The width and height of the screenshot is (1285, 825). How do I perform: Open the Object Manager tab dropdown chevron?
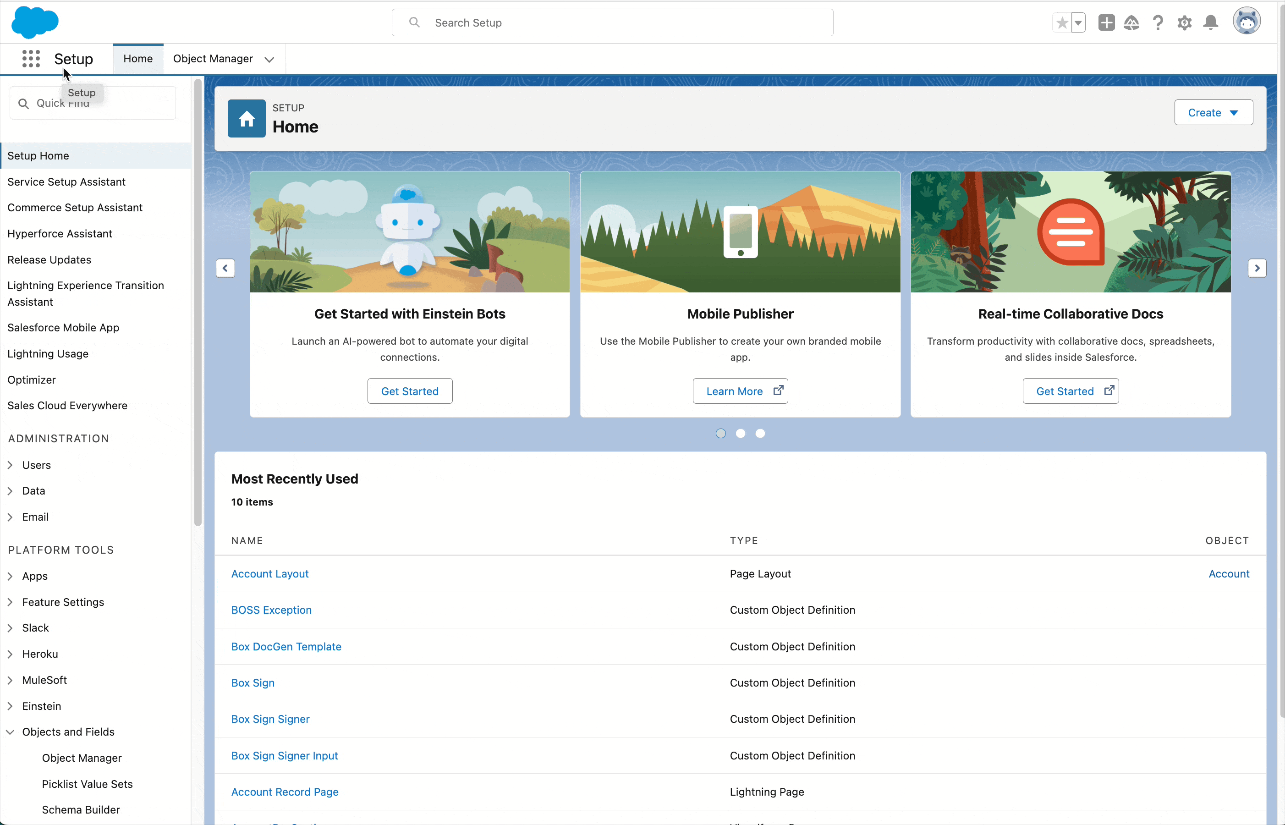click(x=269, y=59)
